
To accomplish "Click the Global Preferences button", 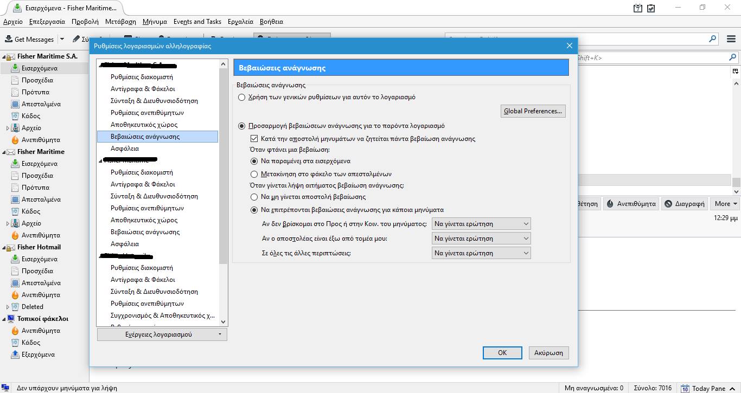I will click(533, 111).
